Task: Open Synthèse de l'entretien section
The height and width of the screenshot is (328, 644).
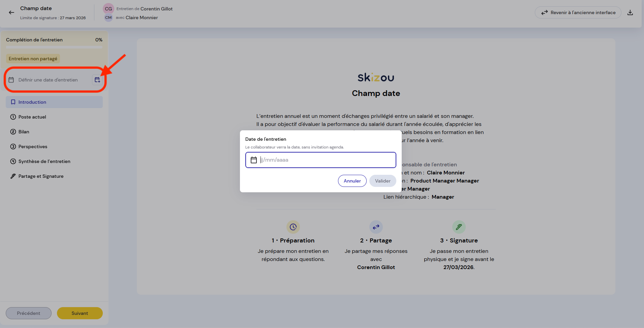Action: (x=44, y=161)
